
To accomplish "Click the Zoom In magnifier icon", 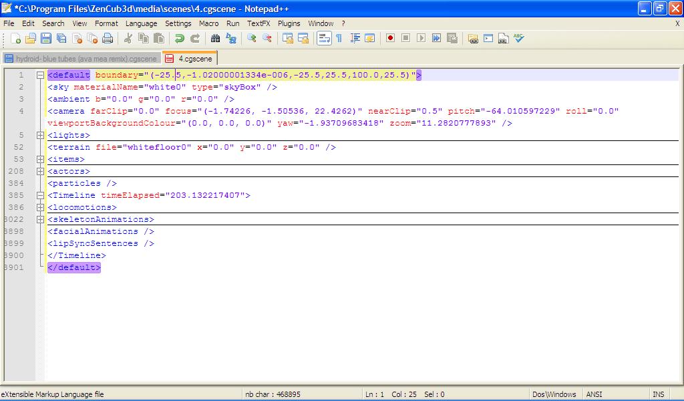I will (x=252, y=39).
